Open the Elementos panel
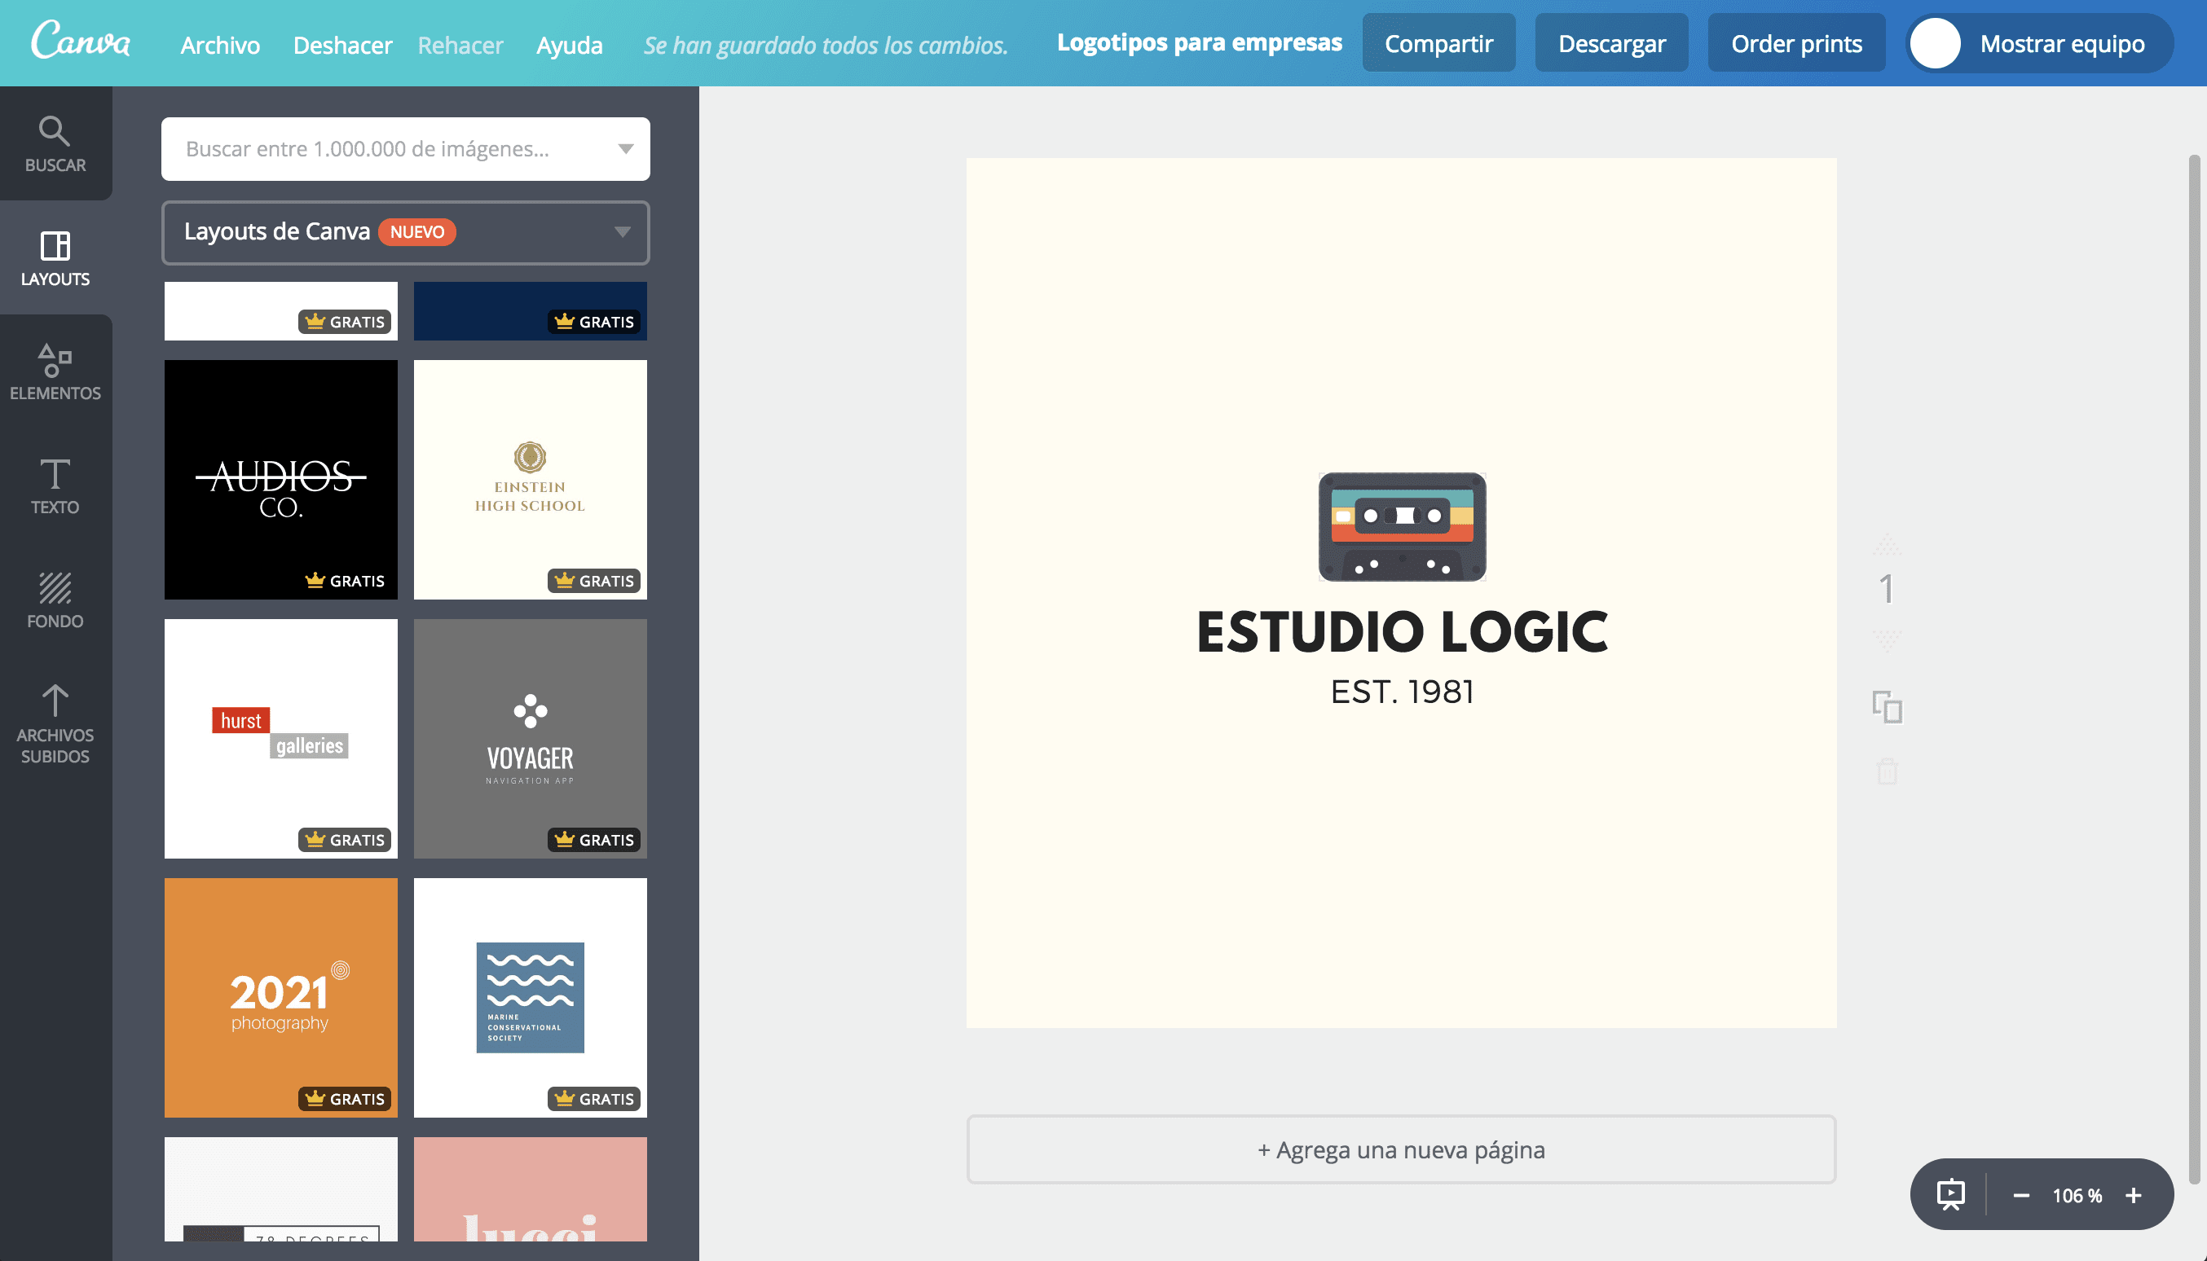The width and height of the screenshot is (2207, 1261). (x=55, y=371)
